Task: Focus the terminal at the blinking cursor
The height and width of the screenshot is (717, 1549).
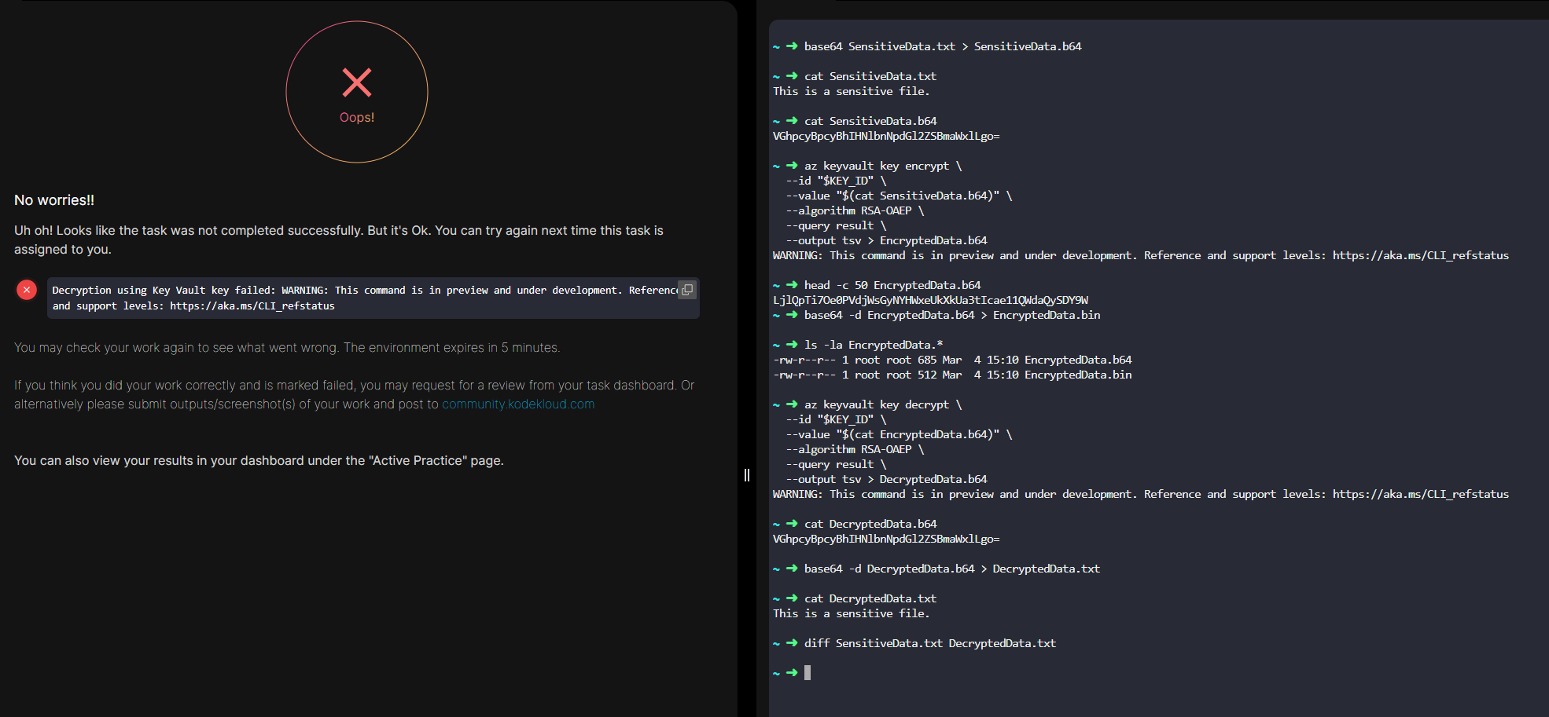Action: coord(808,673)
